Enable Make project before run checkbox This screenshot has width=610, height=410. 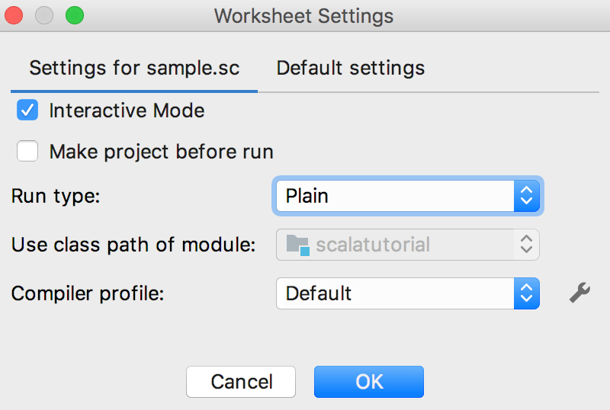coord(27,151)
